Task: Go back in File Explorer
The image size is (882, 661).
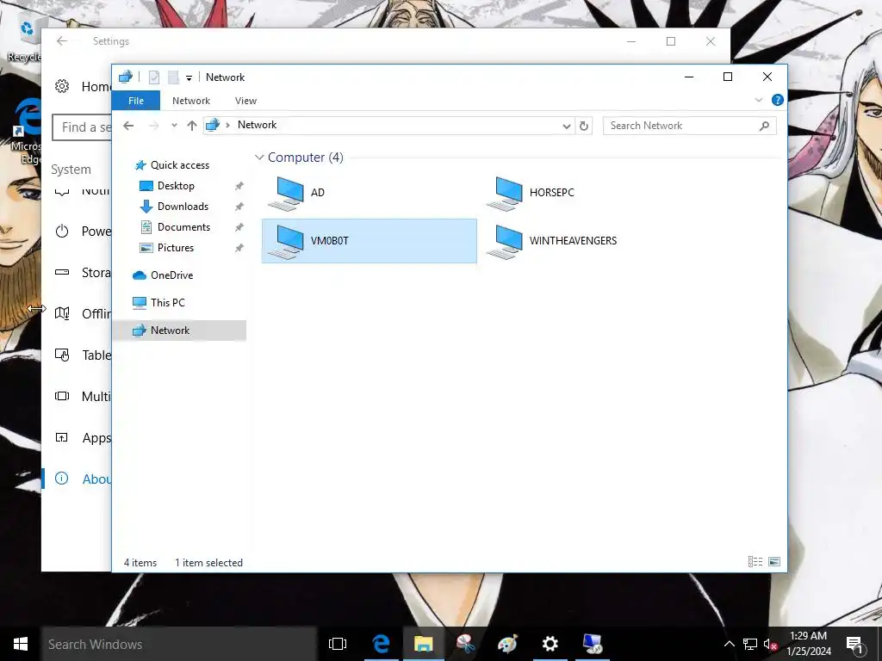Action: (x=129, y=126)
